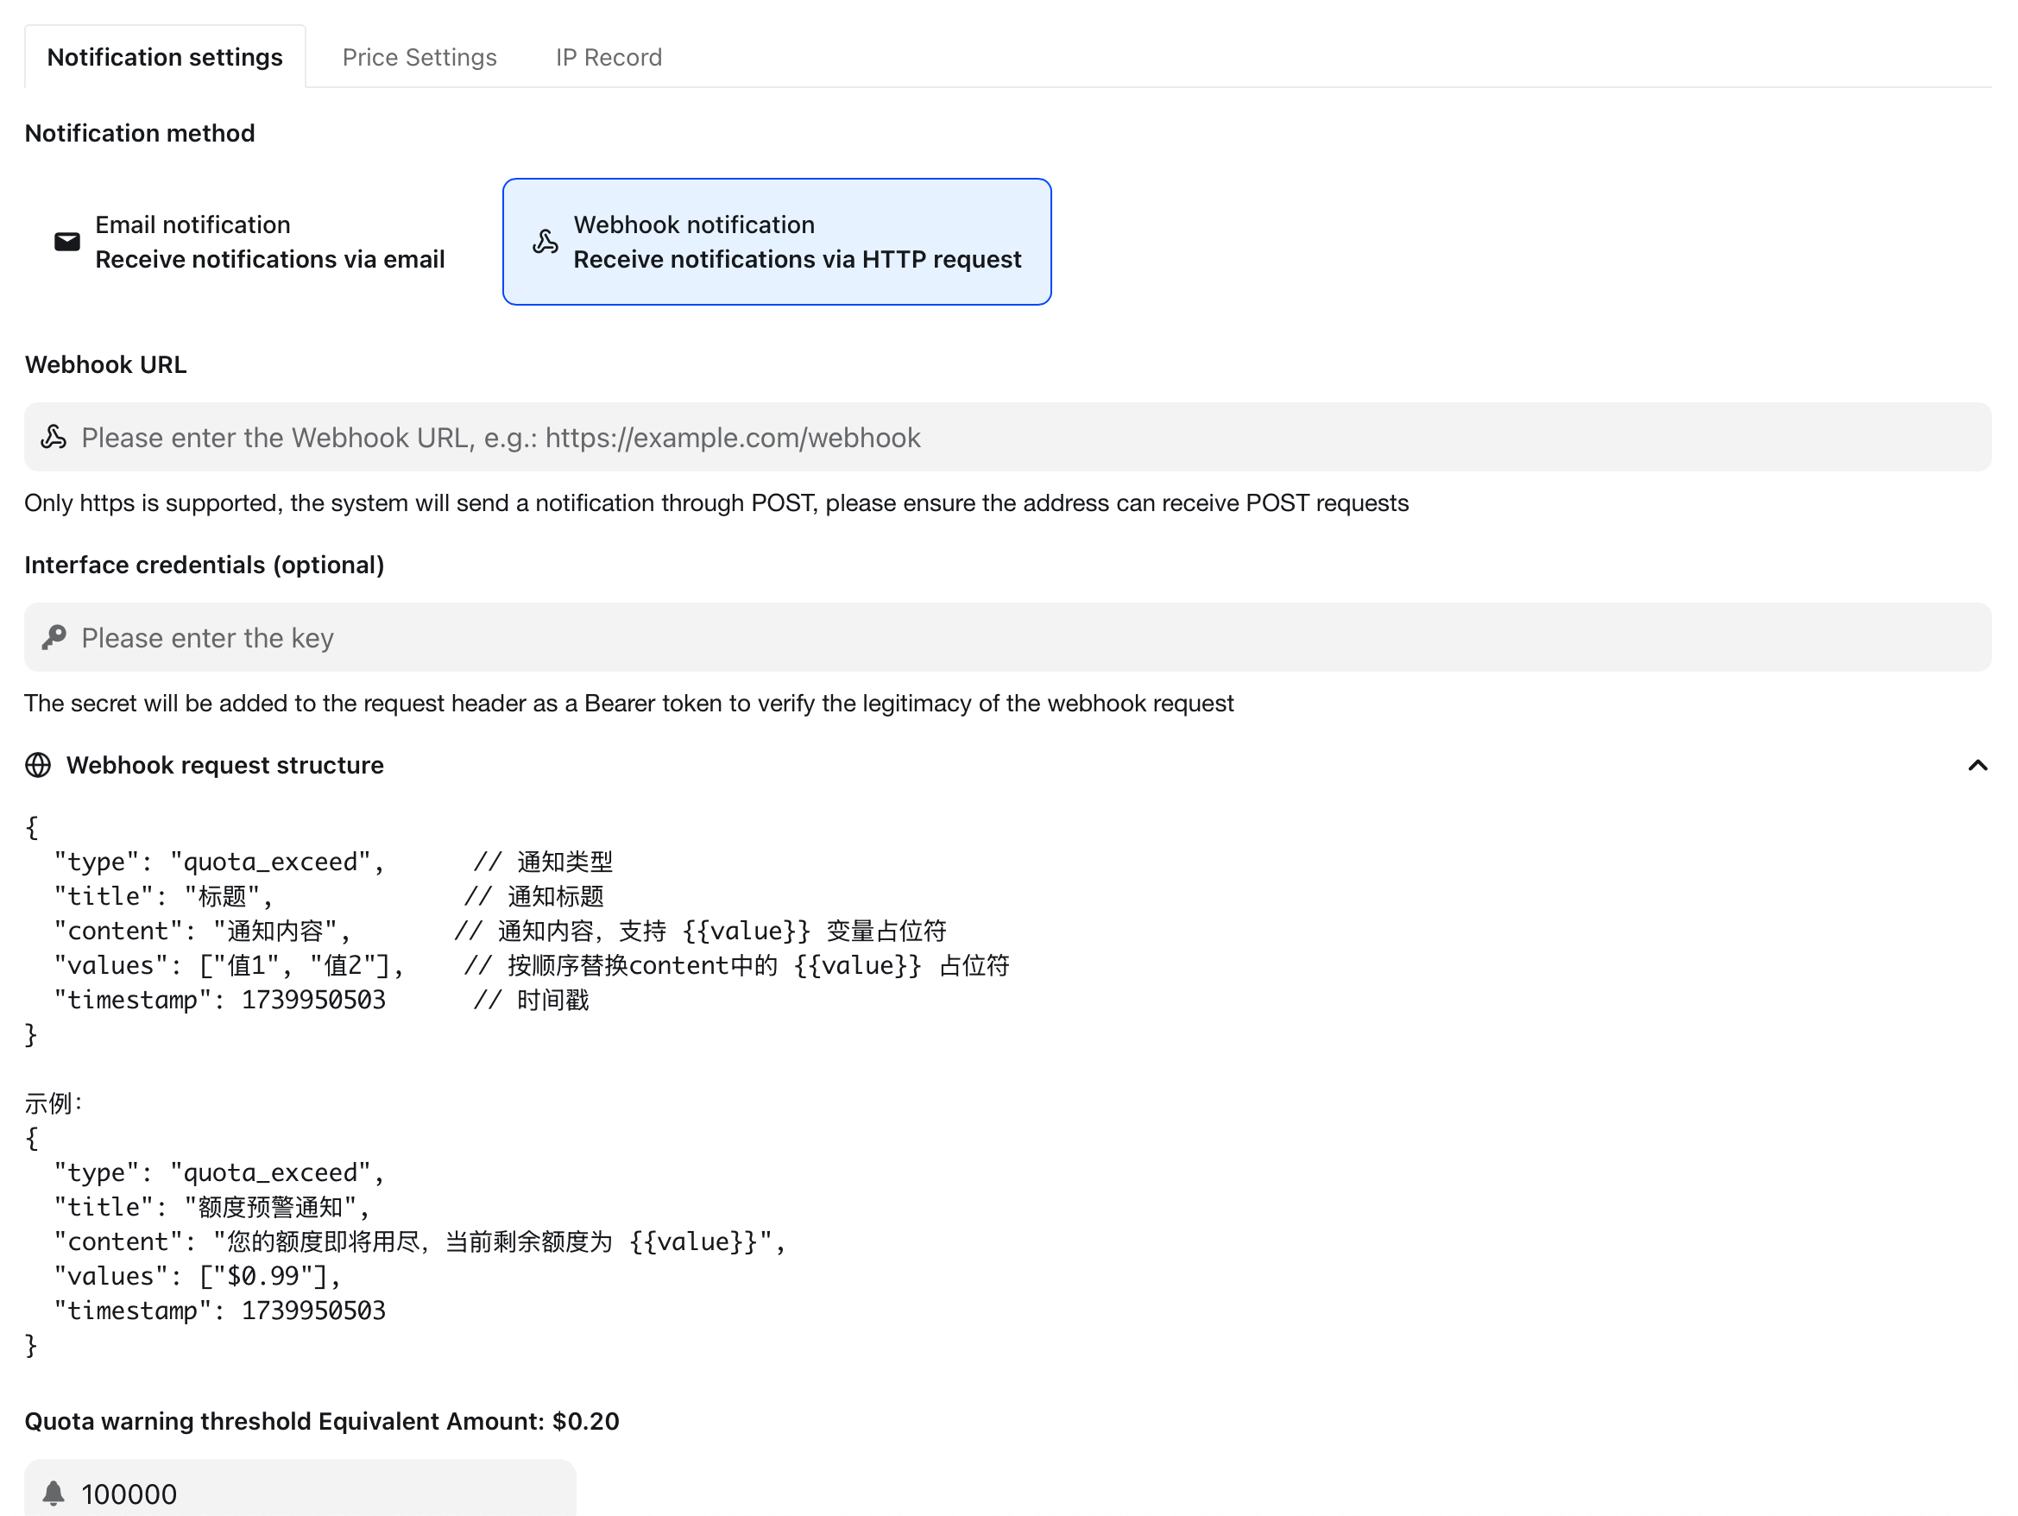Image resolution: width=2018 pixels, height=1516 pixels.
Task: Click the Webhook URL input field
Action: pyautogui.click(x=1004, y=437)
